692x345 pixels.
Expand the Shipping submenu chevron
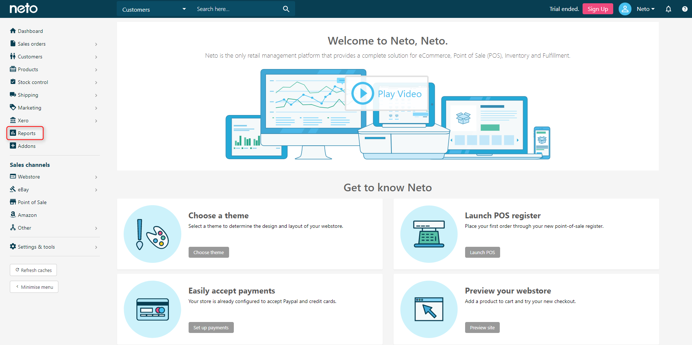click(96, 95)
